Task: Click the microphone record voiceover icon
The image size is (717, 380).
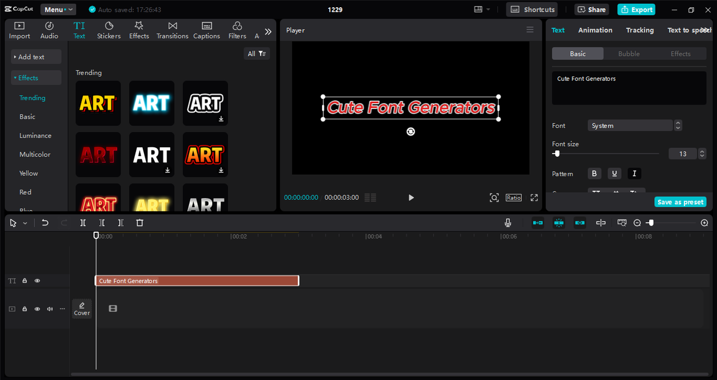Action: pyautogui.click(x=508, y=223)
